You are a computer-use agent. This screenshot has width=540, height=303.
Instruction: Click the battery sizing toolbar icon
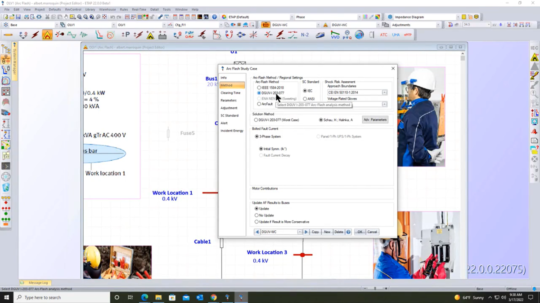[x=162, y=35]
